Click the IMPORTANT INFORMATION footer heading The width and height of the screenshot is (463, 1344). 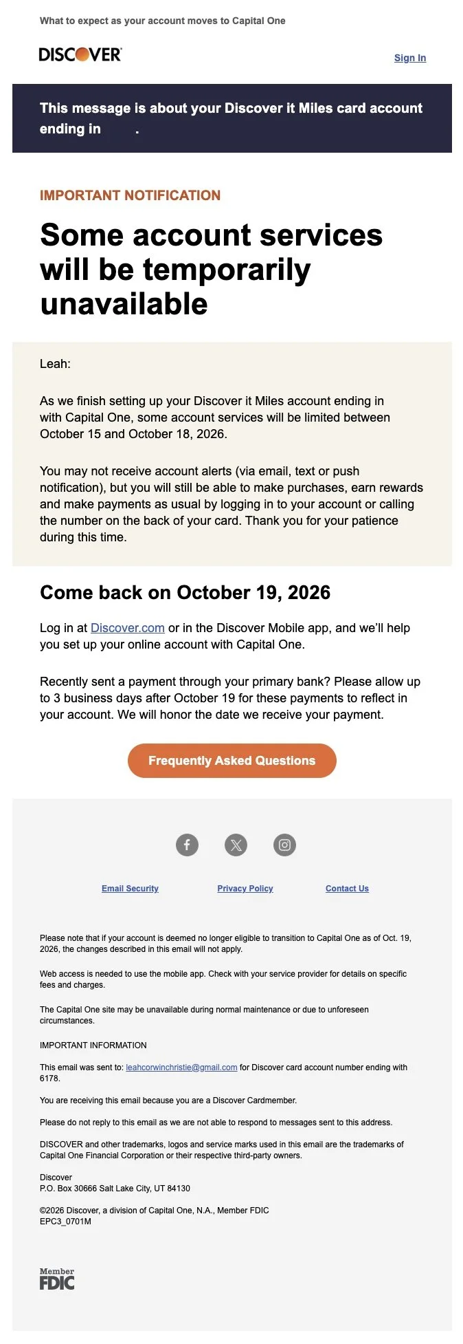93,1045
